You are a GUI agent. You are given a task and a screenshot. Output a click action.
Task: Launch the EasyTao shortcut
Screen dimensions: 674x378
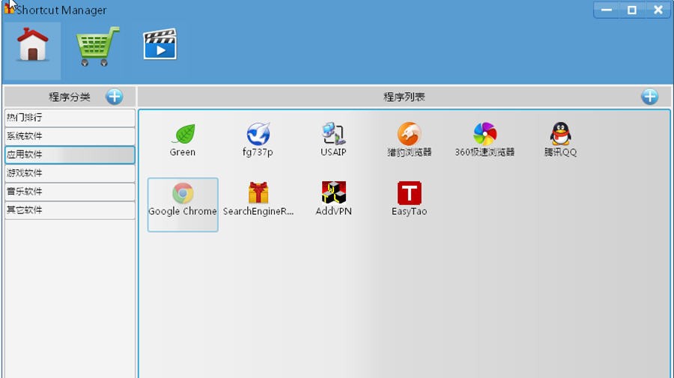409,199
